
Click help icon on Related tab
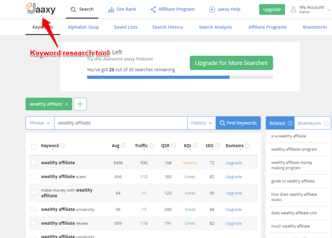(x=290, y=123)
